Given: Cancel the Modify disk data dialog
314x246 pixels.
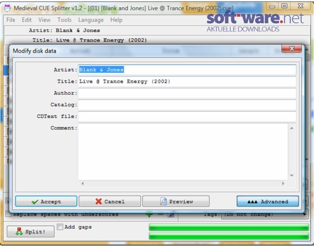Looking at the screenshot, I should click(x=110, y=201).
